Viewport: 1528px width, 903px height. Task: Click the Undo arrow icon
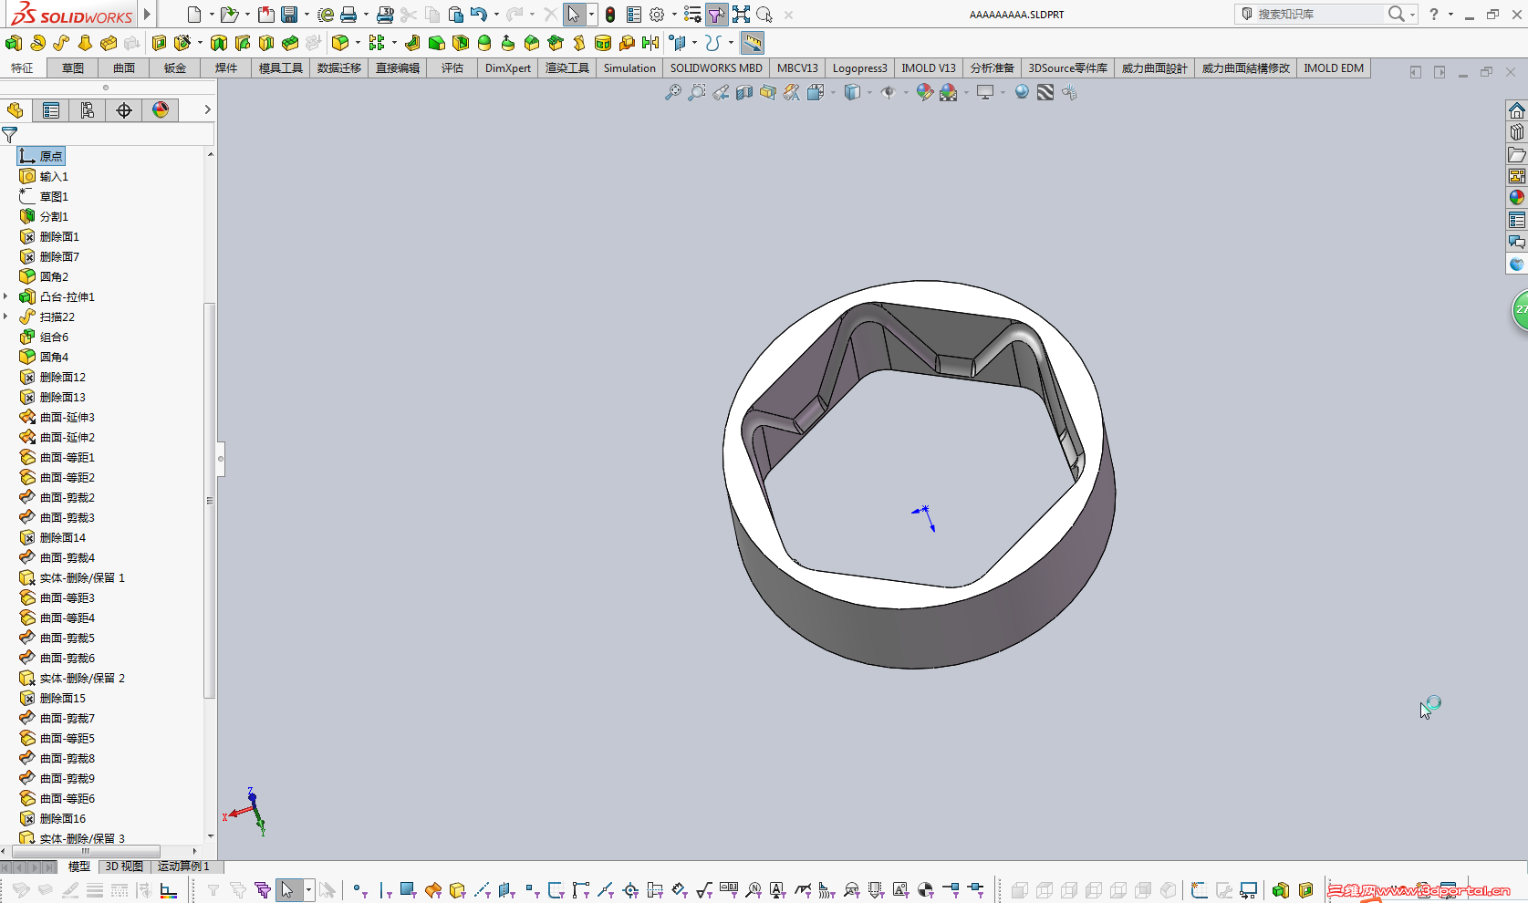pos(479,15)
